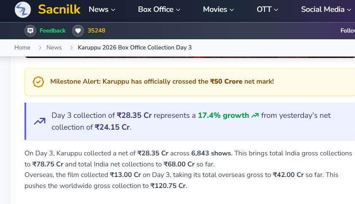
Task: Click the Milestone Alert banner
Action: [x=190, y=82]
